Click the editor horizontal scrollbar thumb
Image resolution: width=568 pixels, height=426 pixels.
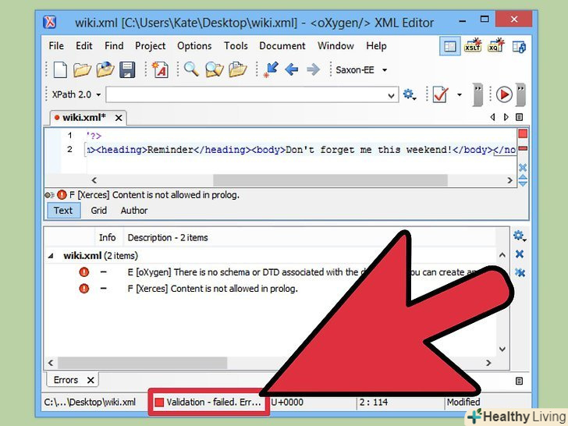coord(330,180)
